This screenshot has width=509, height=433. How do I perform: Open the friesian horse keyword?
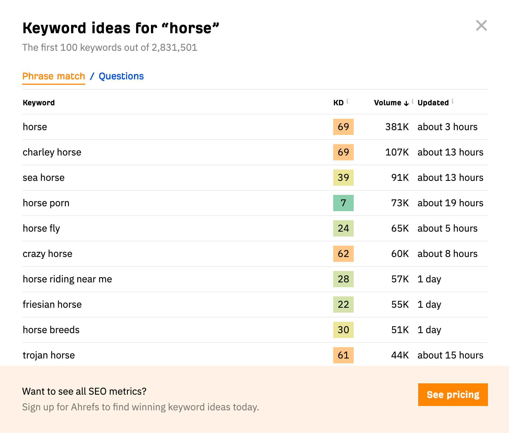coord(52,305)
